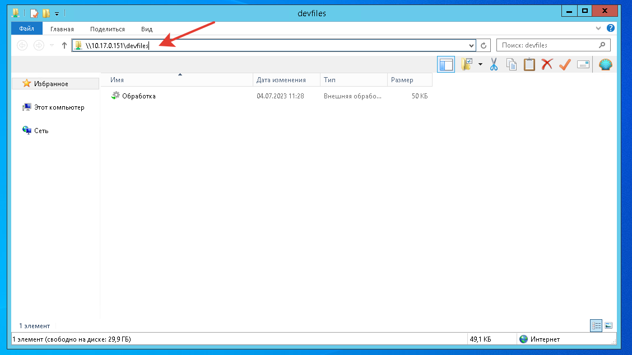Click the refresh button beside address bar
This screenshot has height=355, width=632.
484,45
